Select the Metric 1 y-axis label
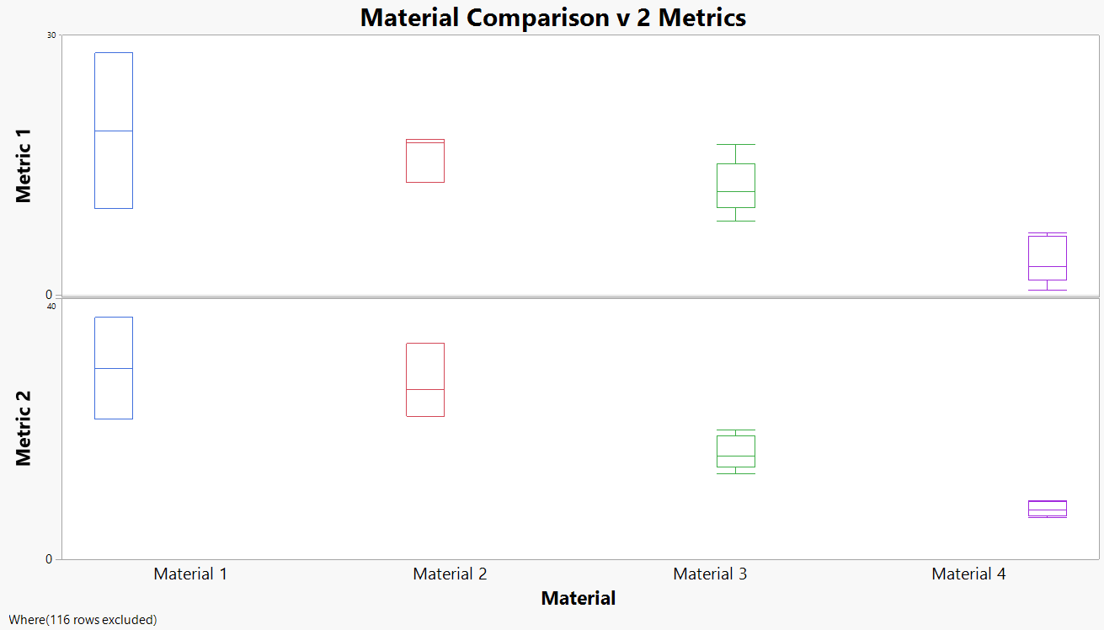The width and height of the screenshot is (1104, 630). pos(24,166)
